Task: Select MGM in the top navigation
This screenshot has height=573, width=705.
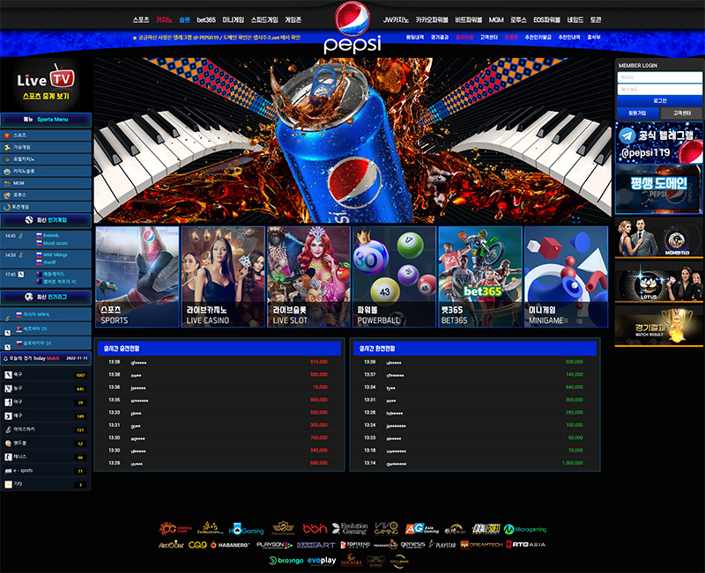Action: [x=496, y=19]
